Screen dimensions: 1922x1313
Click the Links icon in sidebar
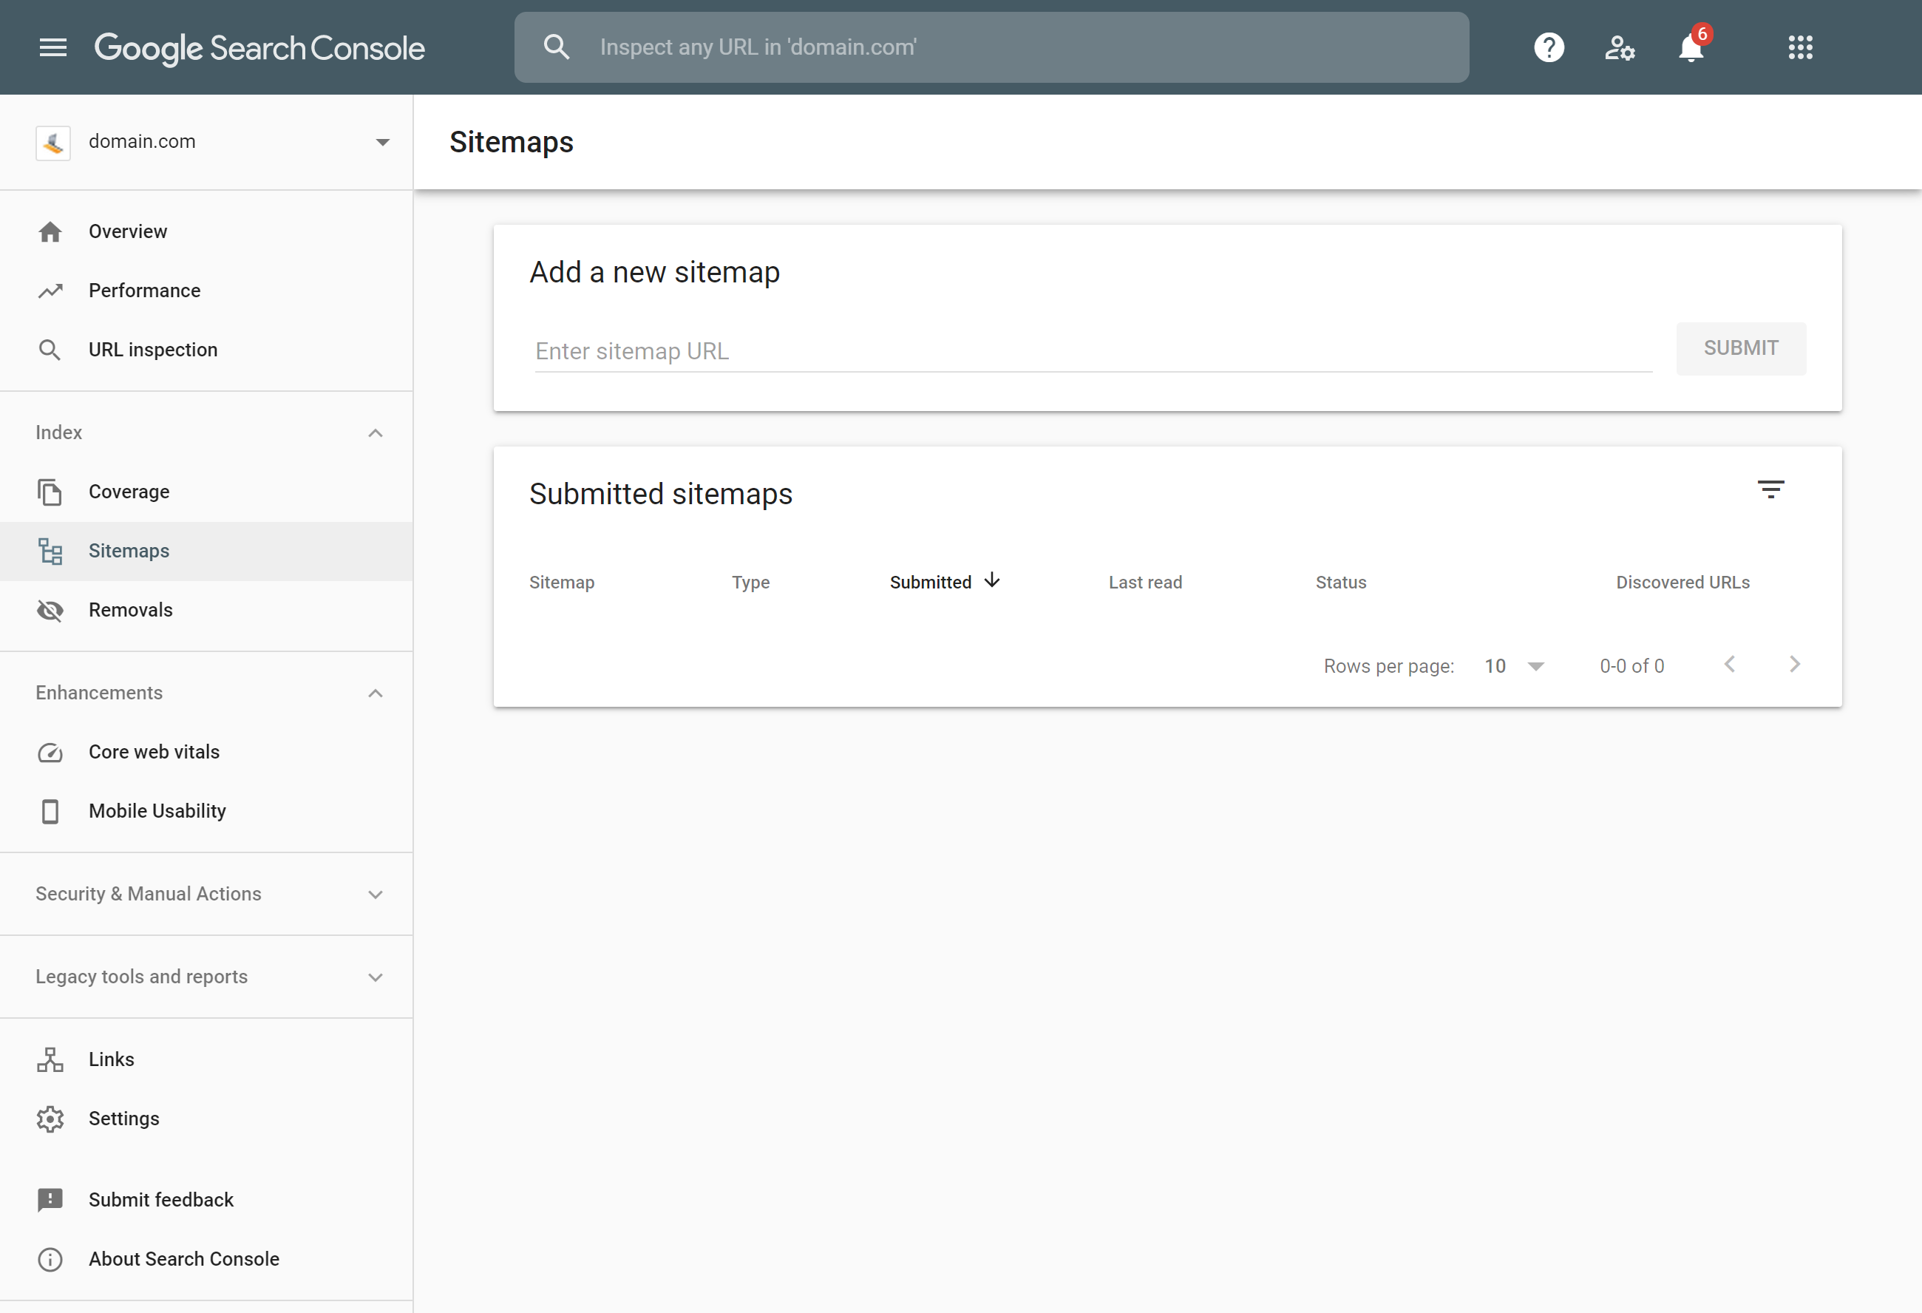[x=51, y=1059]
